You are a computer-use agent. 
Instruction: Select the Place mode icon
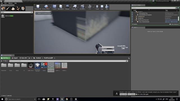coord(3,9)
